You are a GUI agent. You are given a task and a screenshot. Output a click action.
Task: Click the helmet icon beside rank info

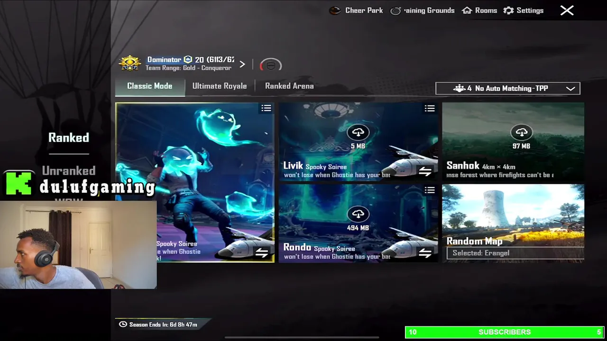coord(270,65)
